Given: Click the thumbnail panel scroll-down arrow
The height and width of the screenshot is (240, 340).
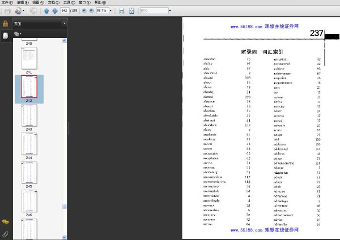Looking at the screenshot, I should (65, 237).
